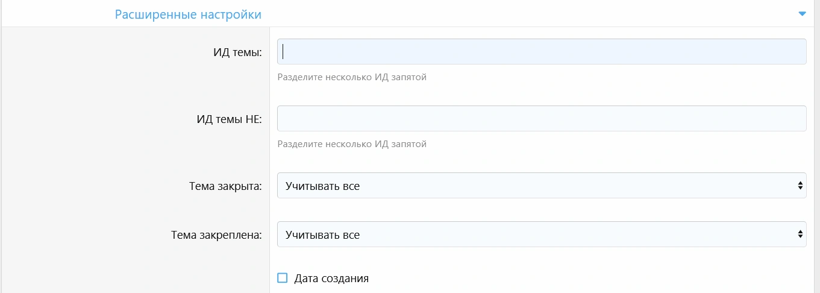Click the "Тема закреплена:" label
The width and height of the screenshot is (820, 293).
coord(216,235)
